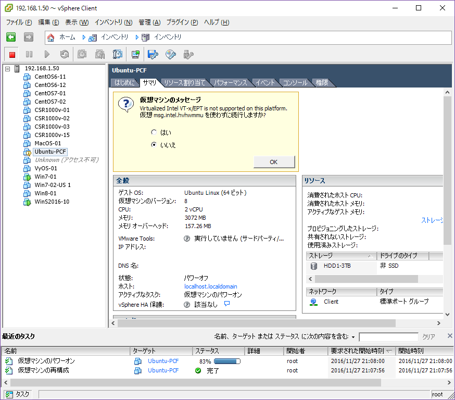This screenshot has height=400, width=455.
Task: Click the warning VM icon beside Ubuntu-PCF
Action: (x=27, y=152)
